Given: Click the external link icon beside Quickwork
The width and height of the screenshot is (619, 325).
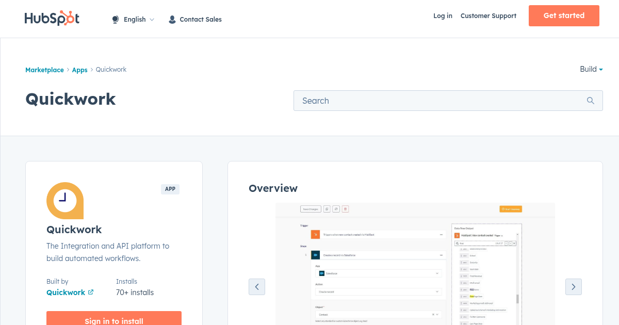Looking at the screenshot, I should click(91, 292).
